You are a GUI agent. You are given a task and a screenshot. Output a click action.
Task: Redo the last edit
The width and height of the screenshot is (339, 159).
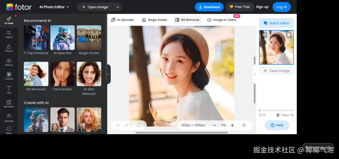coord(126,125)
